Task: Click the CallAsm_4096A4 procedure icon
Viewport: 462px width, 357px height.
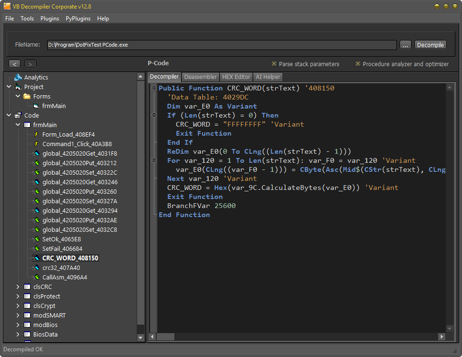Action: point(37,277)
